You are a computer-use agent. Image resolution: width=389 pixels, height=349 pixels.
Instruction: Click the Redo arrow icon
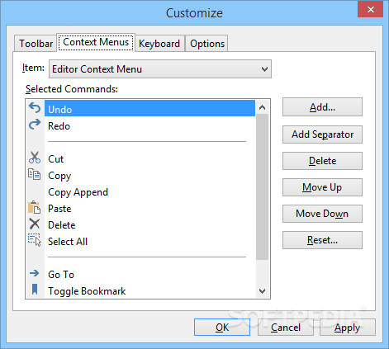point(35,125)
